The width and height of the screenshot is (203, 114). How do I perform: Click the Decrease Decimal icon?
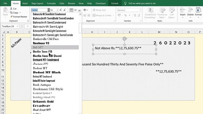coord(139,16)
